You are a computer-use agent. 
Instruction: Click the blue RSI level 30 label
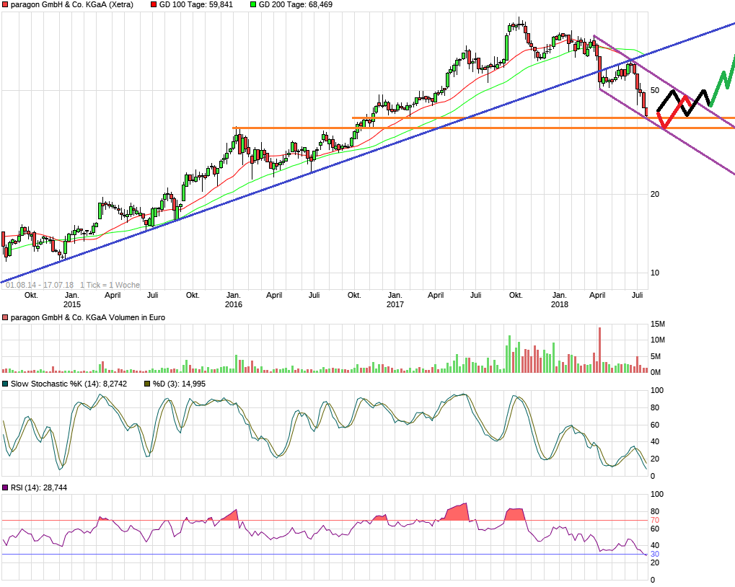tap(655, 555)
